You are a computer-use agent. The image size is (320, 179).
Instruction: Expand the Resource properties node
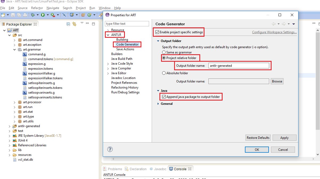[x=108, y=30]
